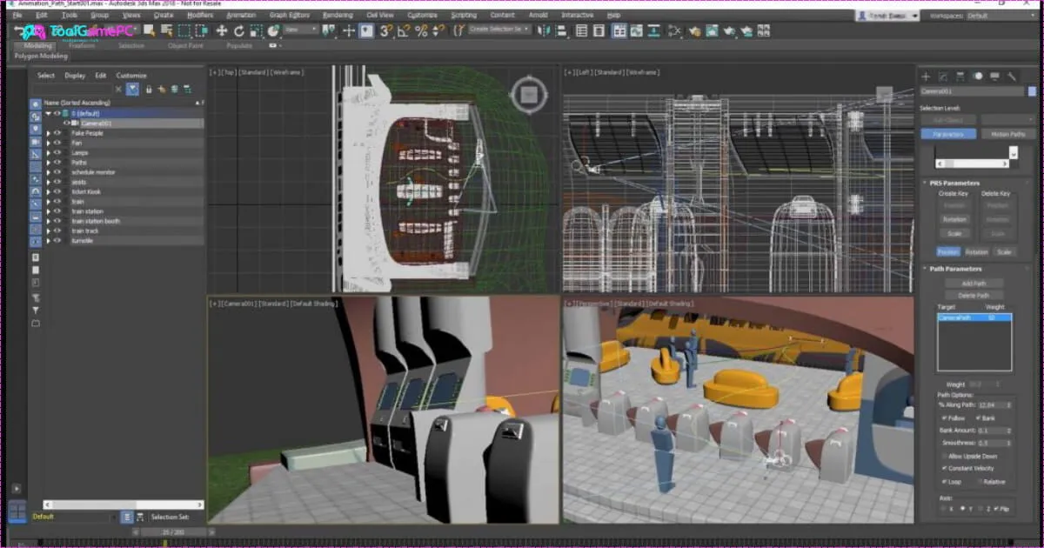The width and height of the screenshot is (1044, 548).
Task: Open the Utilities wrench tab in command panel
Action: tap(1013, 77)
